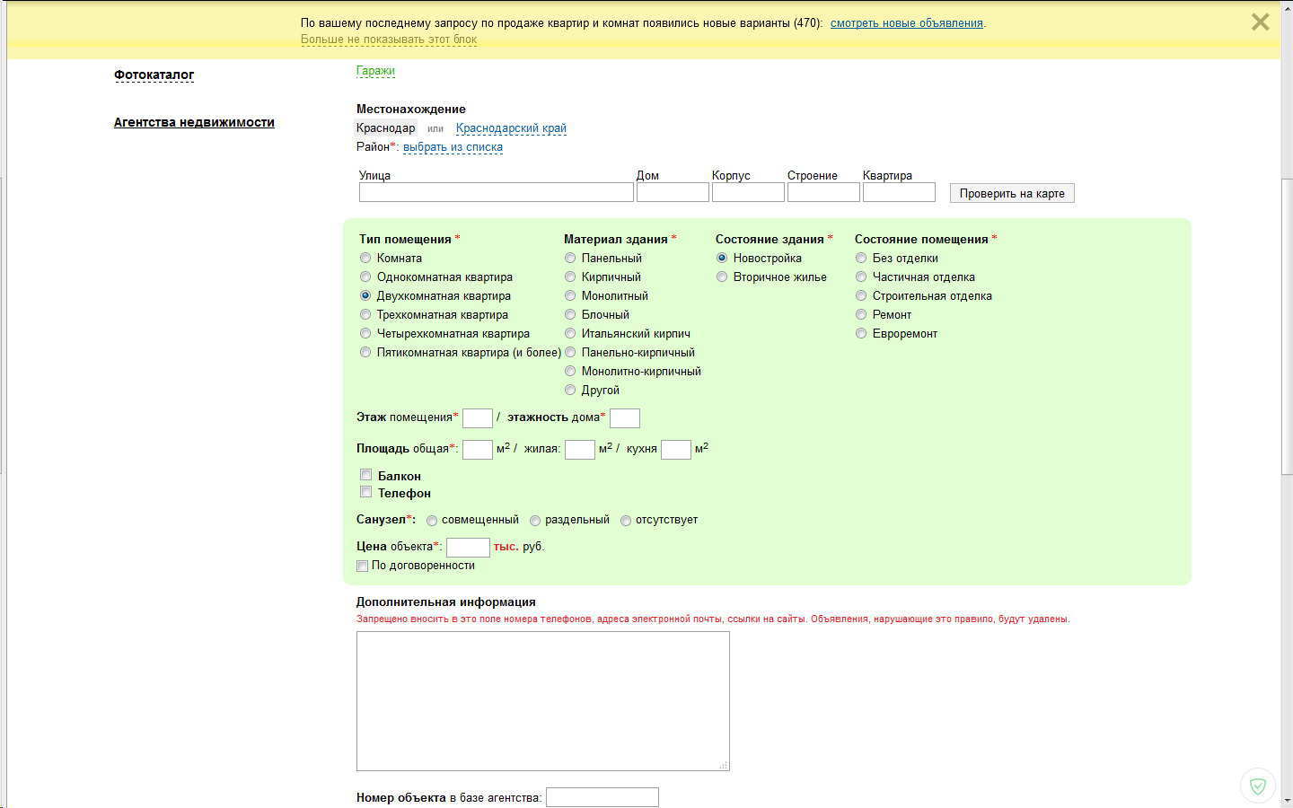Enable the Телефон checkbox
The image size is (1293, 808).
tap(365, 492)
